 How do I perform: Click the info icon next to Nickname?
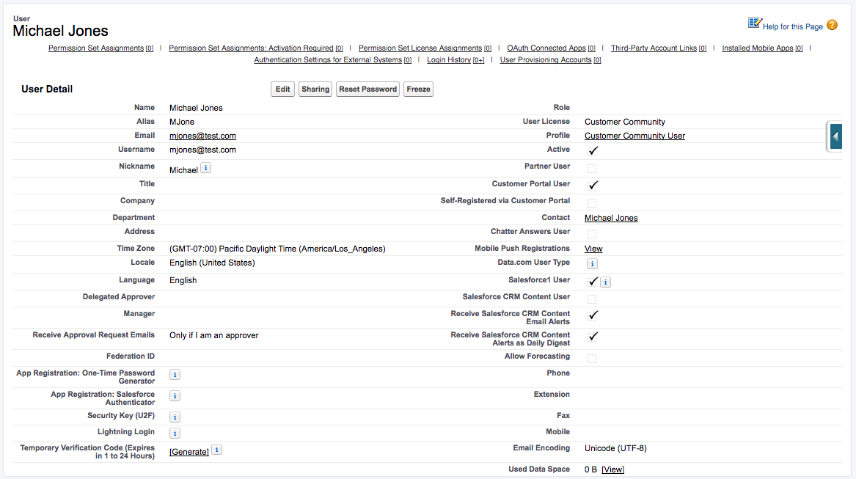pos(206,168)
